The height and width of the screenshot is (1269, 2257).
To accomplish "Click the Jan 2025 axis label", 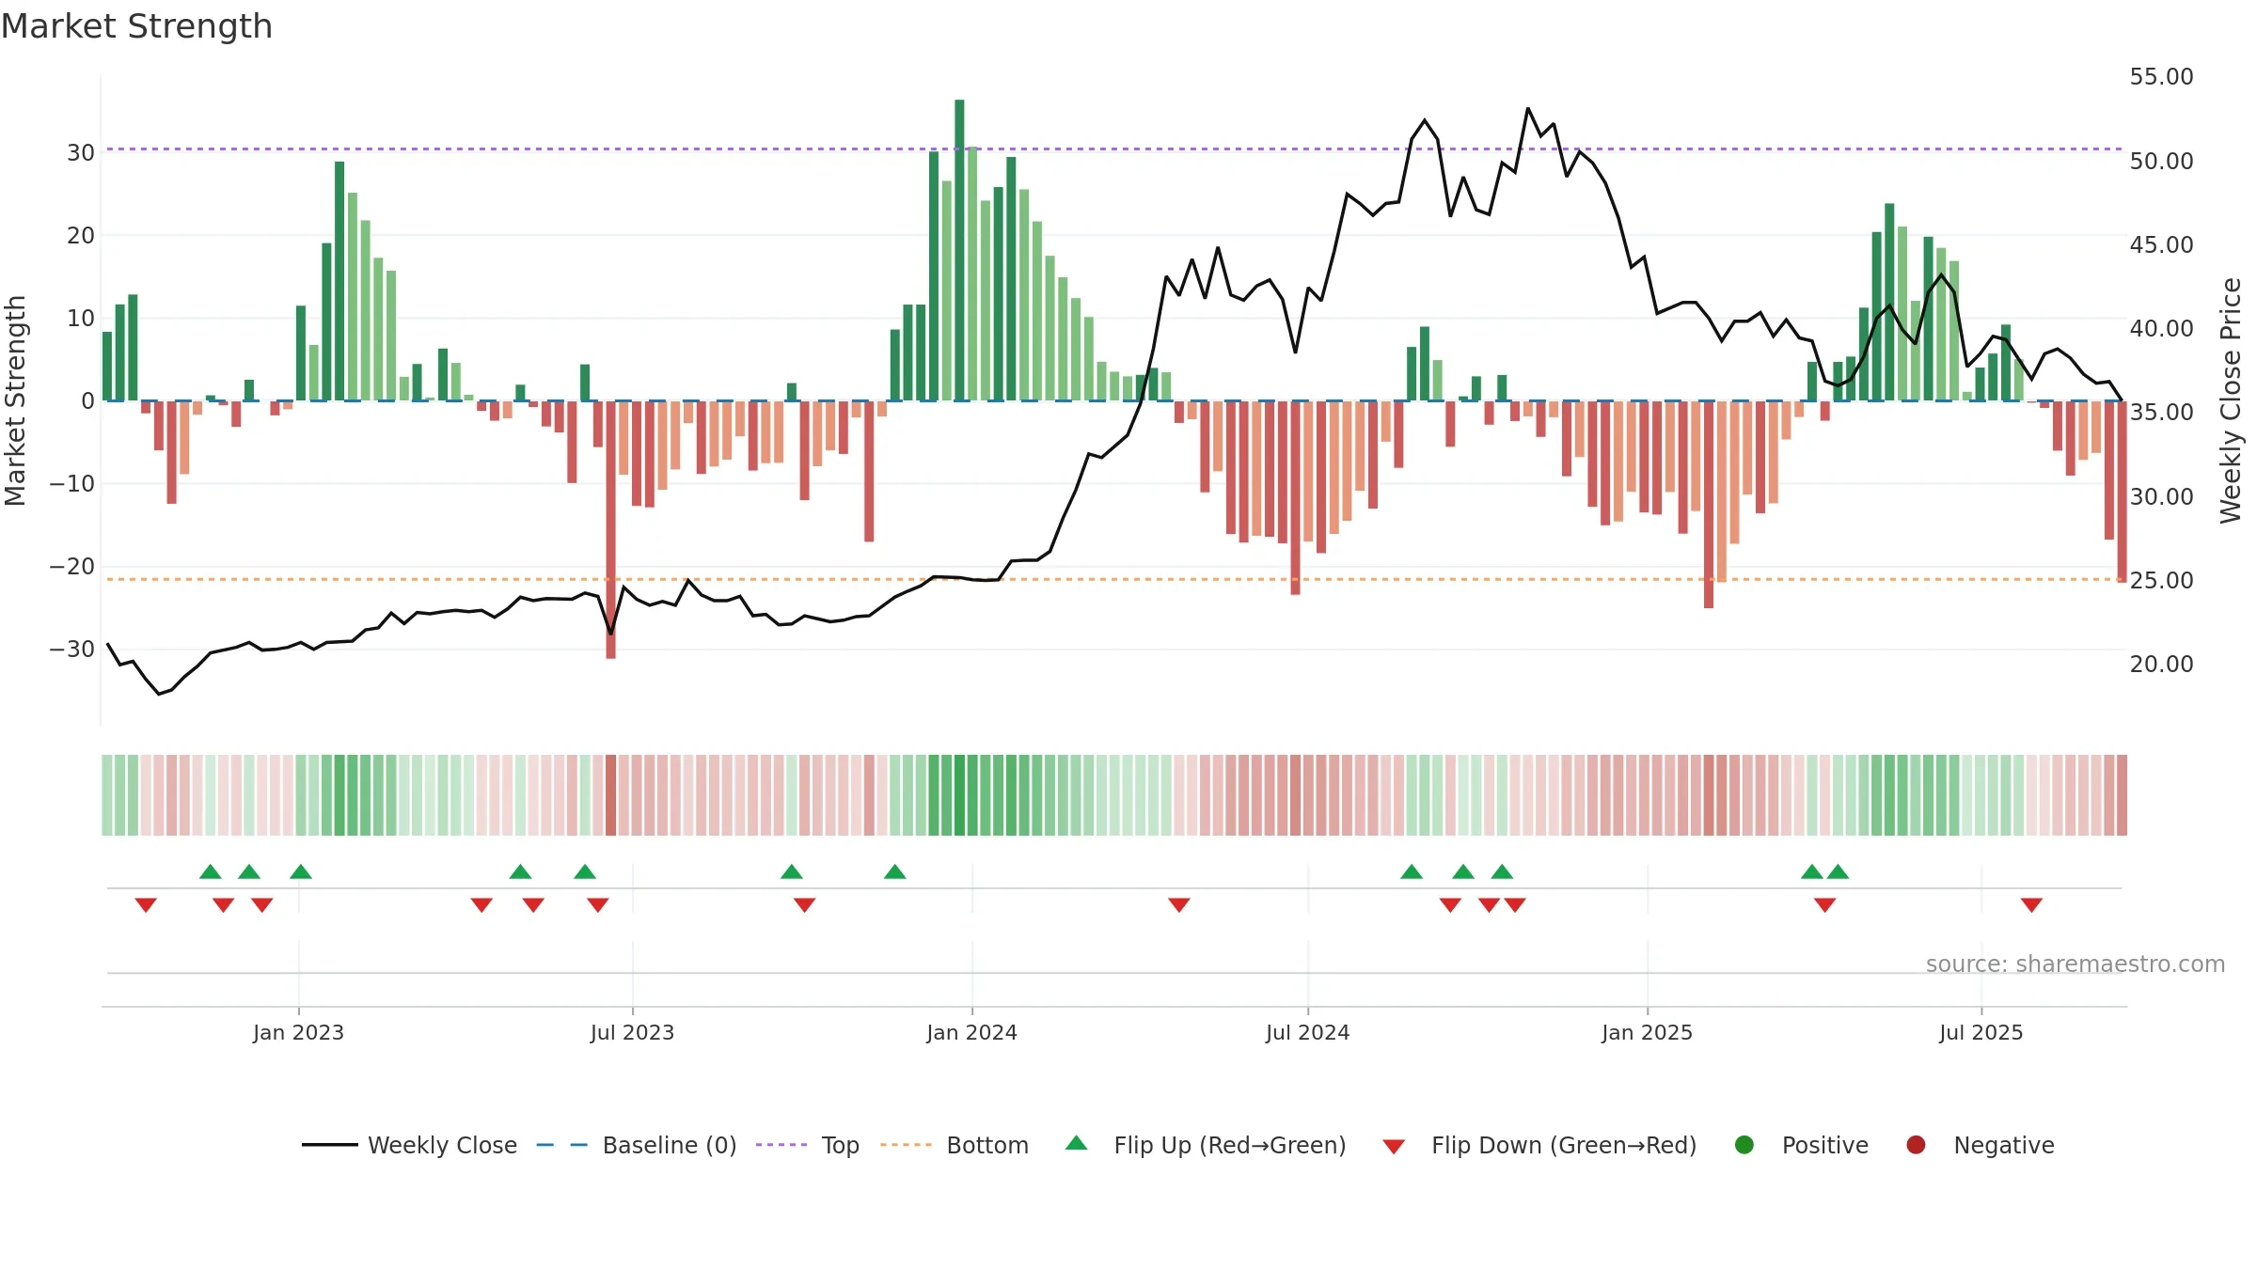I will 1648,1032.
